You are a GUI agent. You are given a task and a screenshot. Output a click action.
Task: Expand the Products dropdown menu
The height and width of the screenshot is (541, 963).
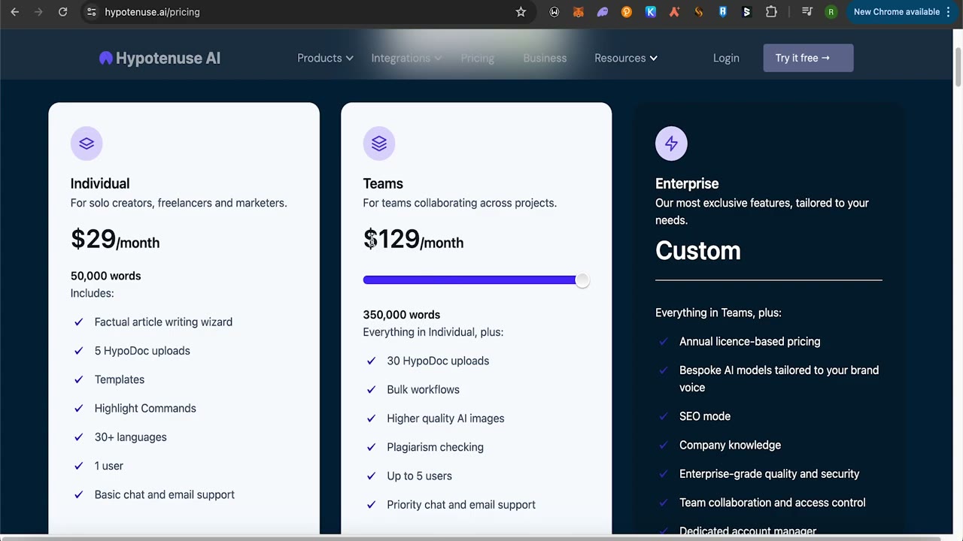click(x=325, y=58)
